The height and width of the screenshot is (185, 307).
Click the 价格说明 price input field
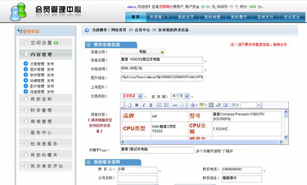pyautogui.click(x=162, y=69)
